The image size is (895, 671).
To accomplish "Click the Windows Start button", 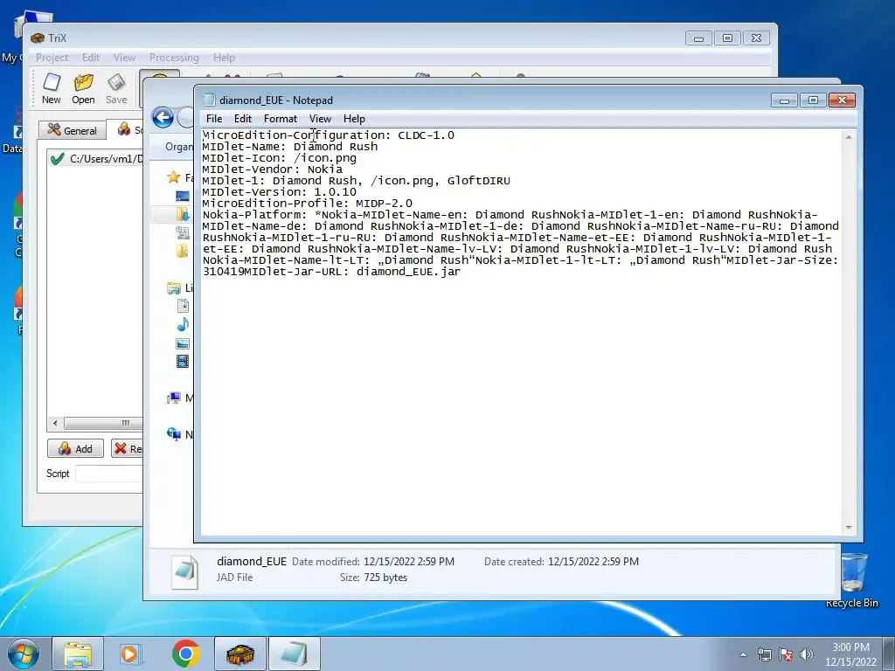I will (23, 654).
